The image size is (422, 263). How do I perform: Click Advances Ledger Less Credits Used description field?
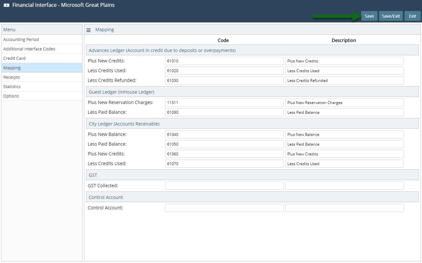point(345,71)
